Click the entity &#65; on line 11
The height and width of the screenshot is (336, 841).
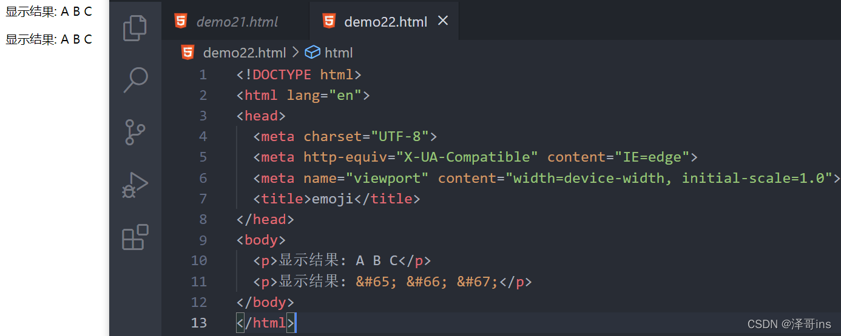tap(376, 282)
